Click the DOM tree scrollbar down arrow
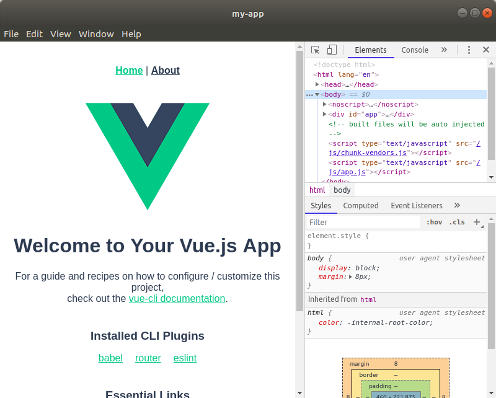 tap(491, 177)
